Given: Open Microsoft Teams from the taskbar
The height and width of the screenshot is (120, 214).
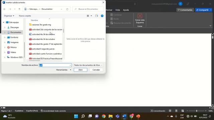Looking at the screenshot, I should pos(117,116).
